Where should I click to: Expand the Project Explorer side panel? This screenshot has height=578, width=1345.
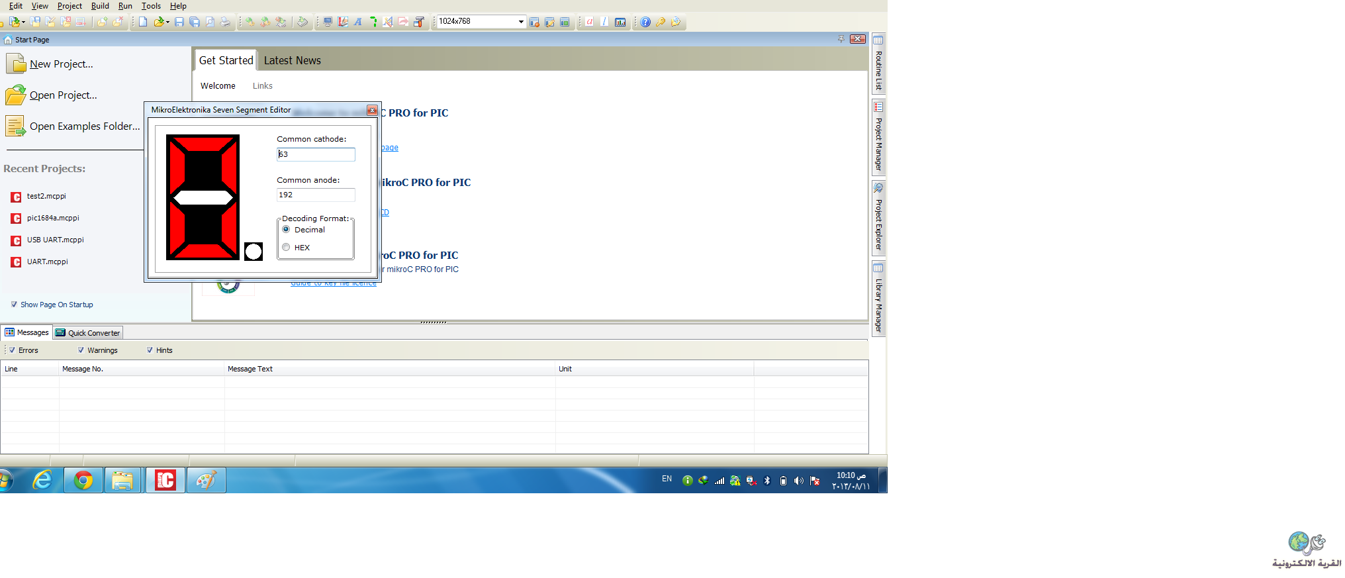[x=878, y=218]
